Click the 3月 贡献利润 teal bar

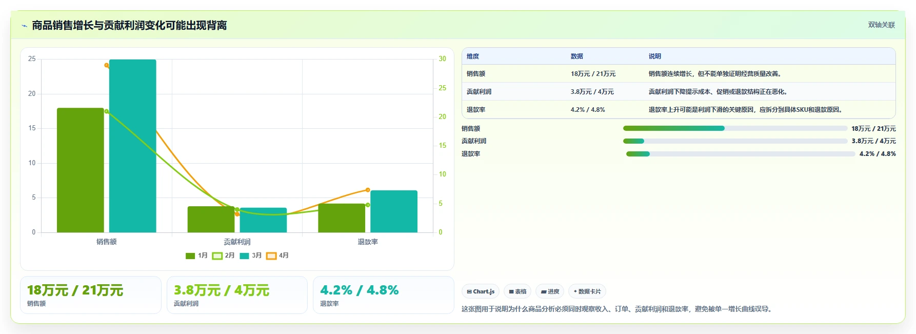pos(263,220)
